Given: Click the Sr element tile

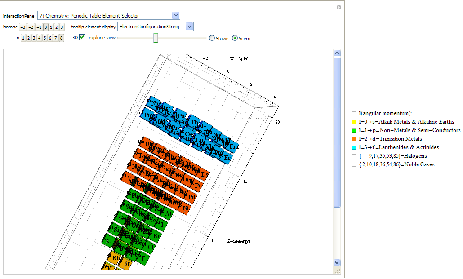Looking at the screenshot, I should 127,263.
